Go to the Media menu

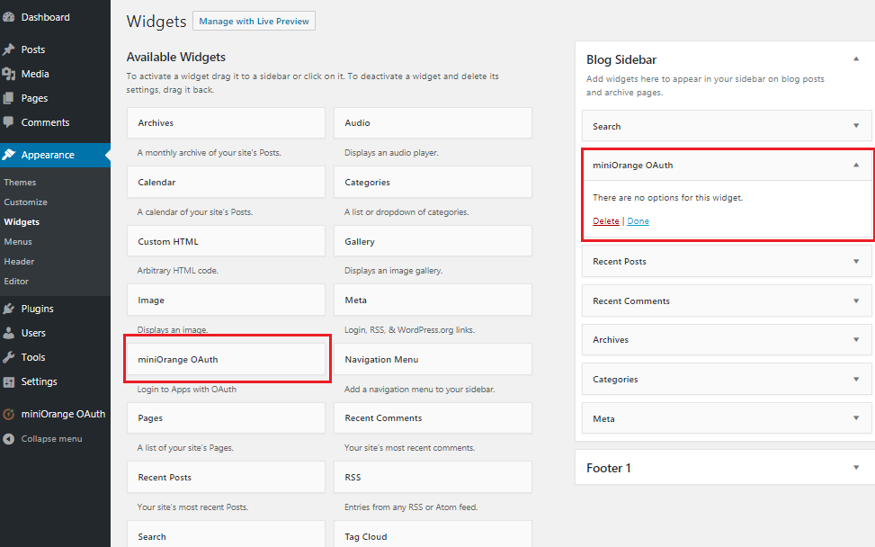35,74
